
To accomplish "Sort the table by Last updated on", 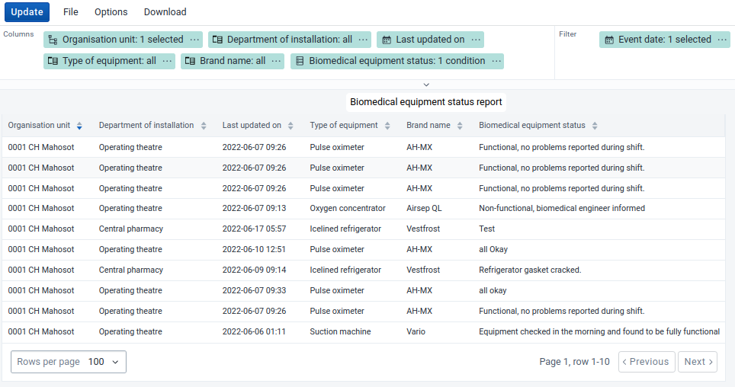I will tap(290, 126).
